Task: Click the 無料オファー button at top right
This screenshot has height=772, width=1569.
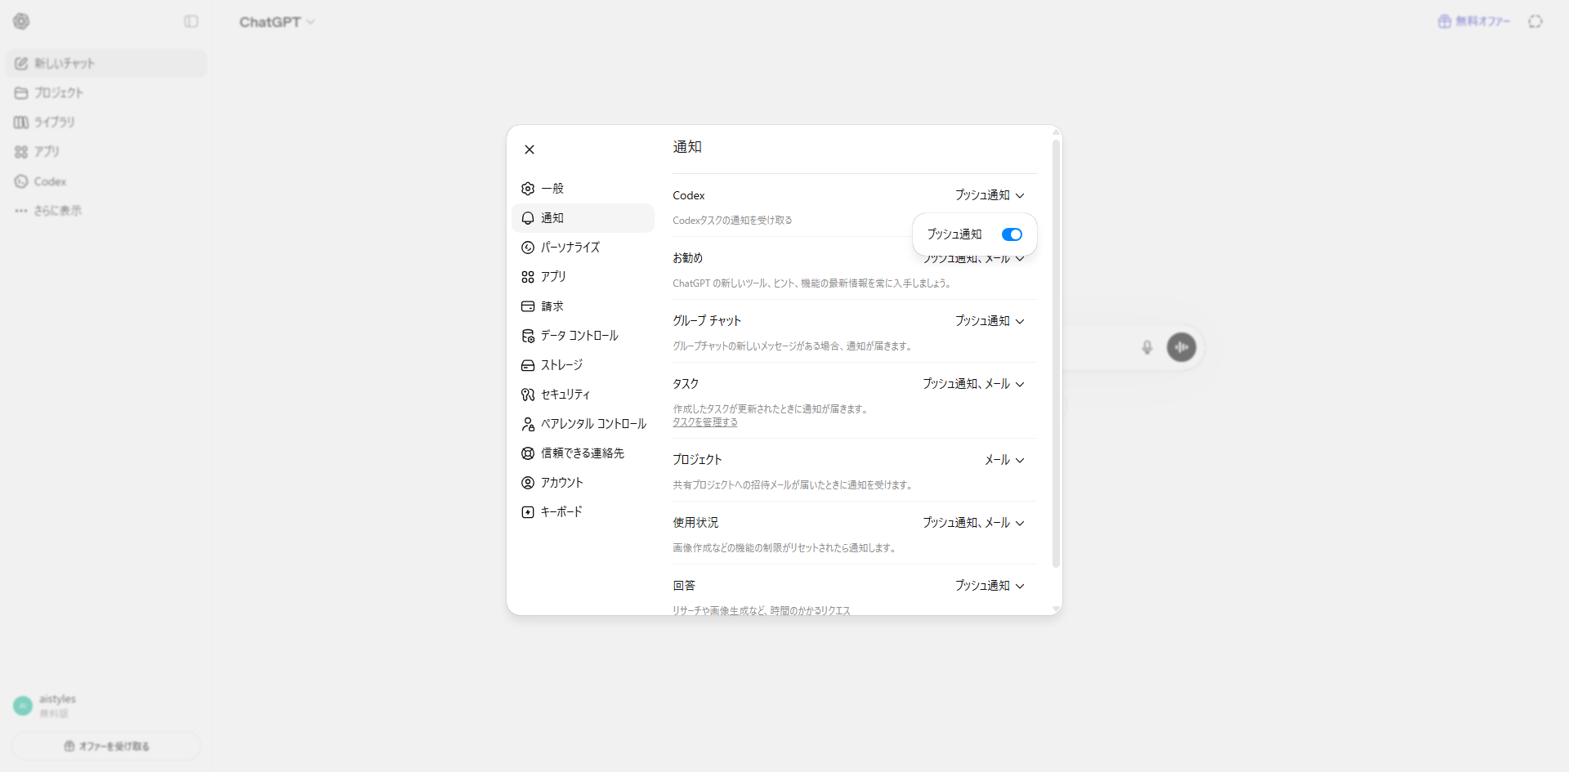Action: pos(1474,21)
